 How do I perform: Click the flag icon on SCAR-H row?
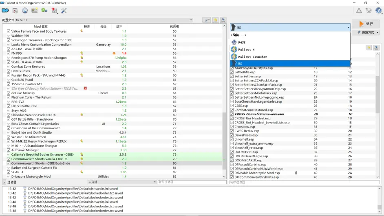coord(82,172)
